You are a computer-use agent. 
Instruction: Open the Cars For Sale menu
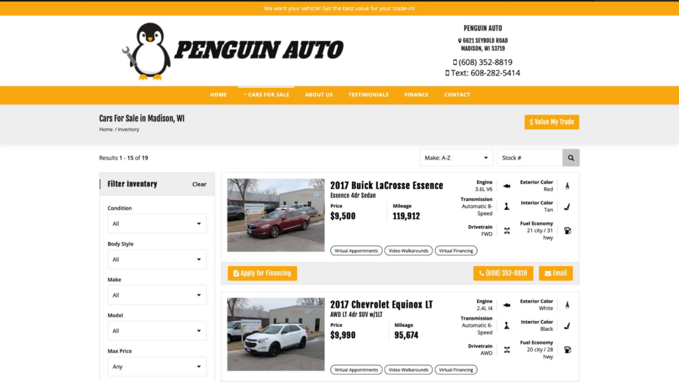tap(267, 94)
